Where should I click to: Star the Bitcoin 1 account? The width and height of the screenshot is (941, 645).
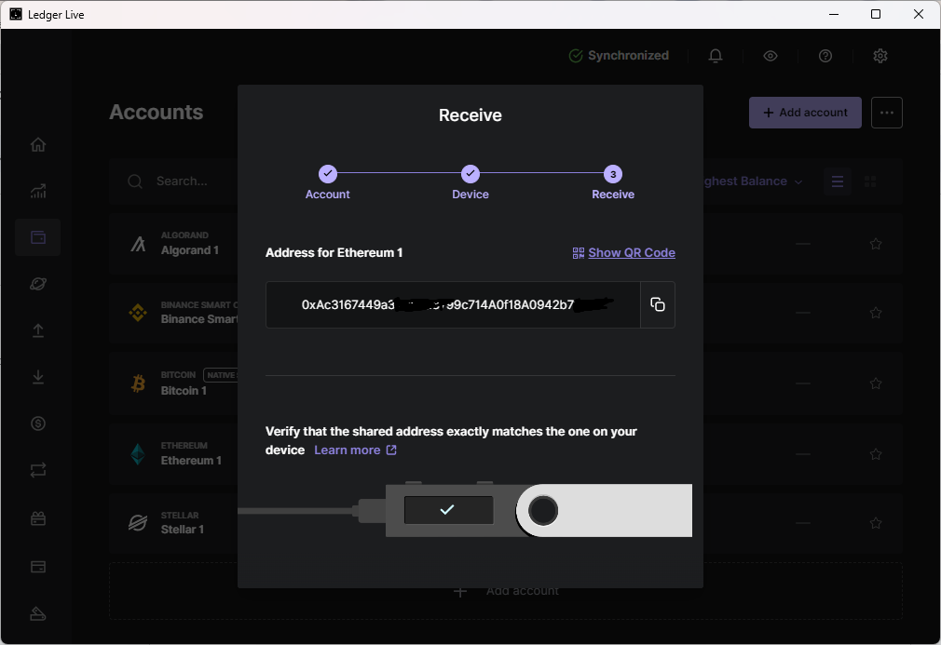(876, 383)
